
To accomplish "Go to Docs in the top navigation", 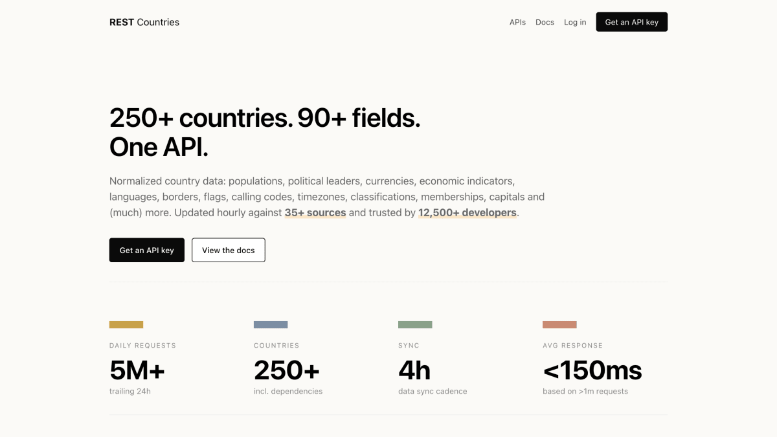I will tap(545, 22).
